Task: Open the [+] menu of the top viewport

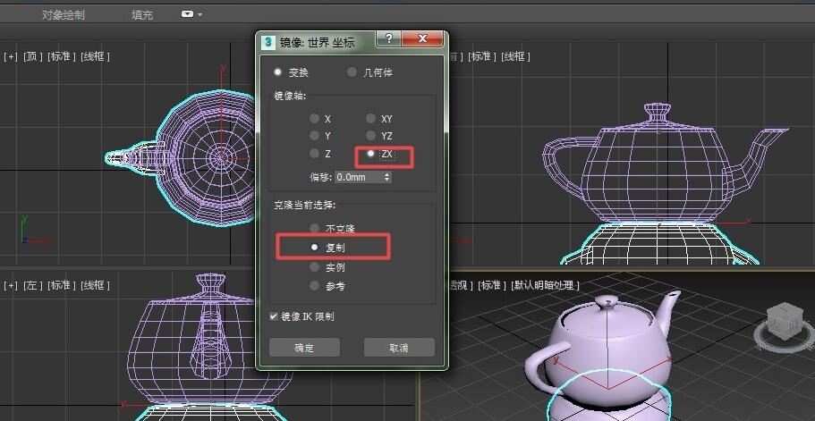Action: pyautogui.click(x=11, y=56)
